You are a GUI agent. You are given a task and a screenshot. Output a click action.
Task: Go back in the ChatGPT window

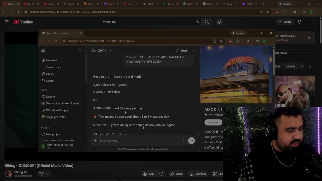coord(42,41)
